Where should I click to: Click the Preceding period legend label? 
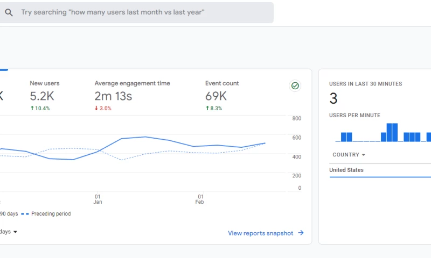[x=51, y=214]
